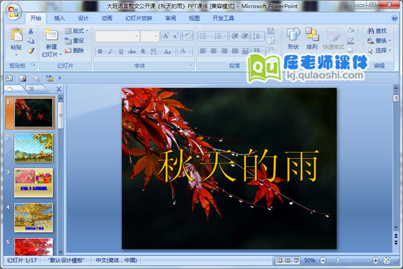Screen dimensions: 403x269
Task: Click the Help question mark icon
Action: [x=394, y=18]
